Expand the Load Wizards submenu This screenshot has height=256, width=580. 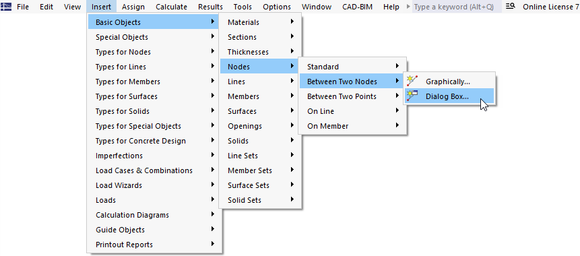pyautogui.click(x=155, y=185)
